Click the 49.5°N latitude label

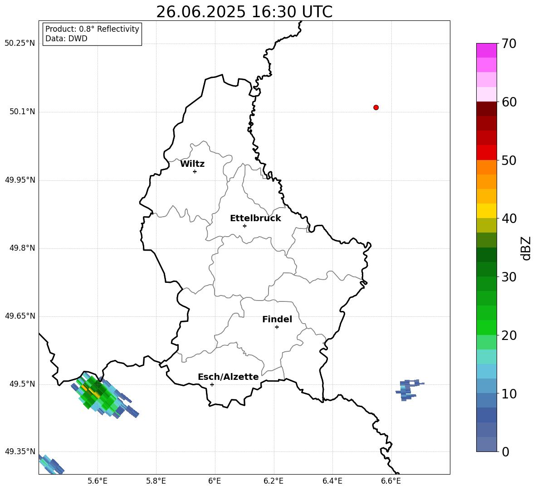point(22,384)
